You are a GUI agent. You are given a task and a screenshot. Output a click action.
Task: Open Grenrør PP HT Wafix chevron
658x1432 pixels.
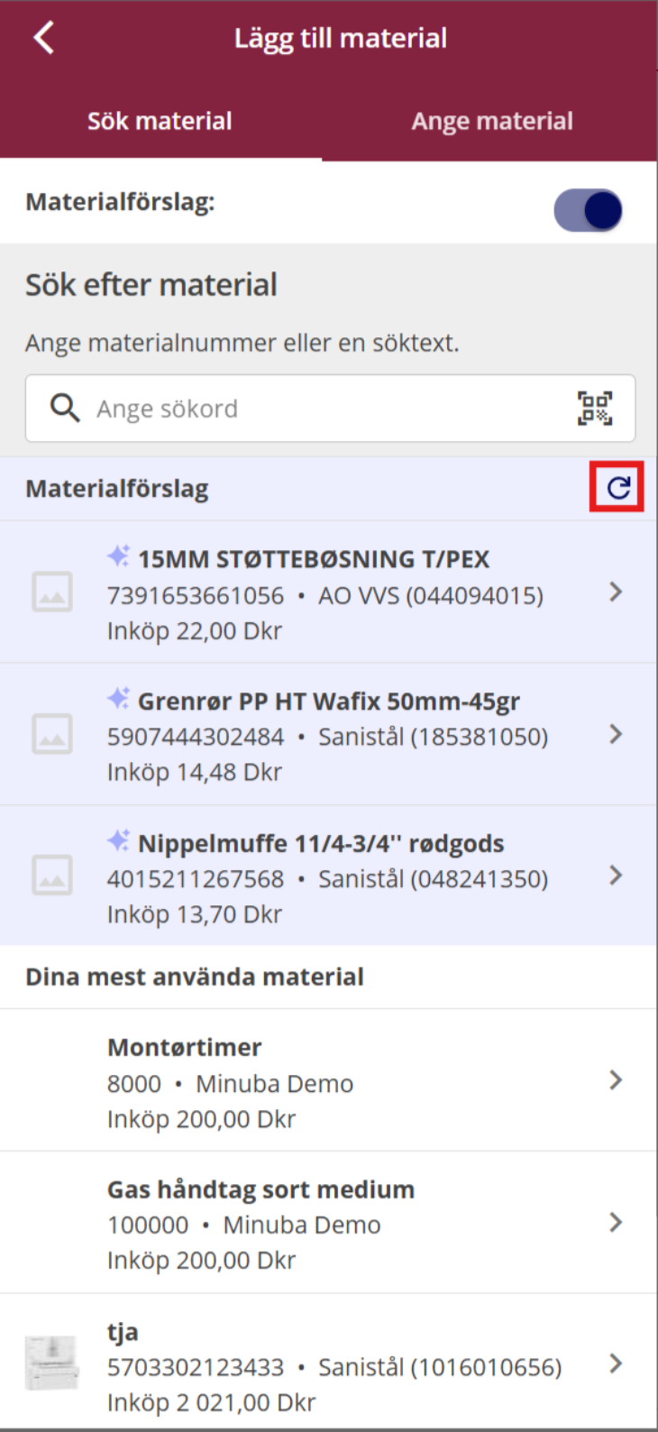(616, 734)
